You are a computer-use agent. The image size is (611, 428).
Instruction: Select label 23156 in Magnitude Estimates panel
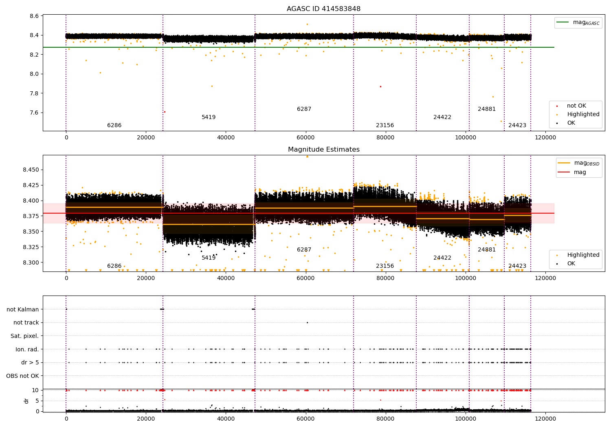385,266
